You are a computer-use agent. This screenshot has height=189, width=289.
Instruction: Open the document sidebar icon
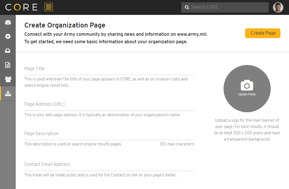(x=7, y=65)
